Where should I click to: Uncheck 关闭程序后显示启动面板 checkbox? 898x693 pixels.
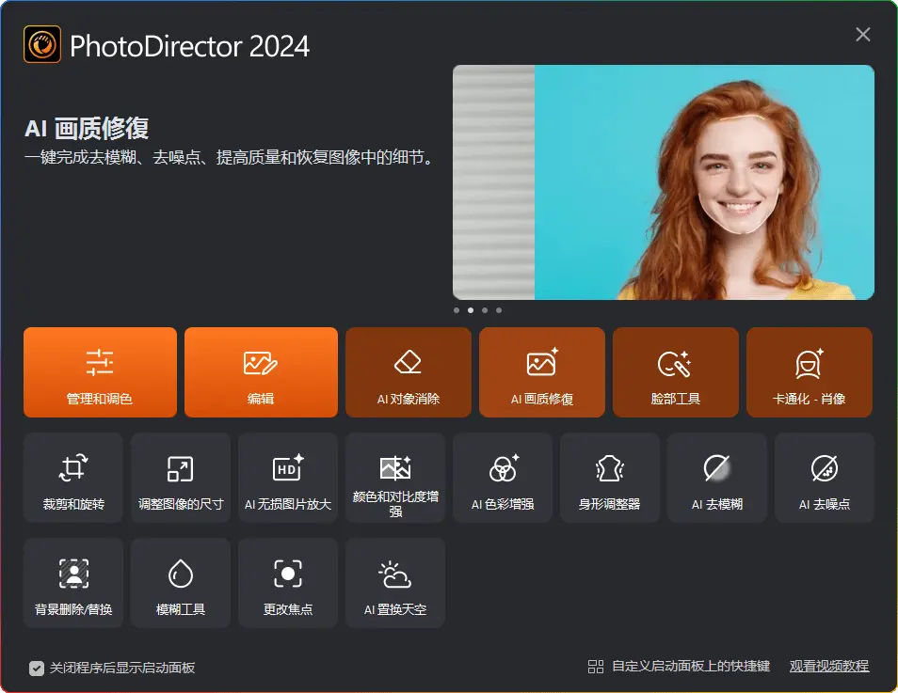click(37, 669)
